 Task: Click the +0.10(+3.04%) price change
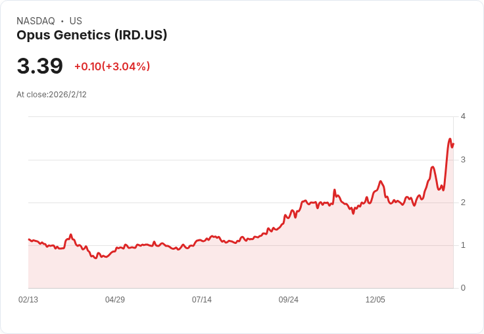point(112,66)
